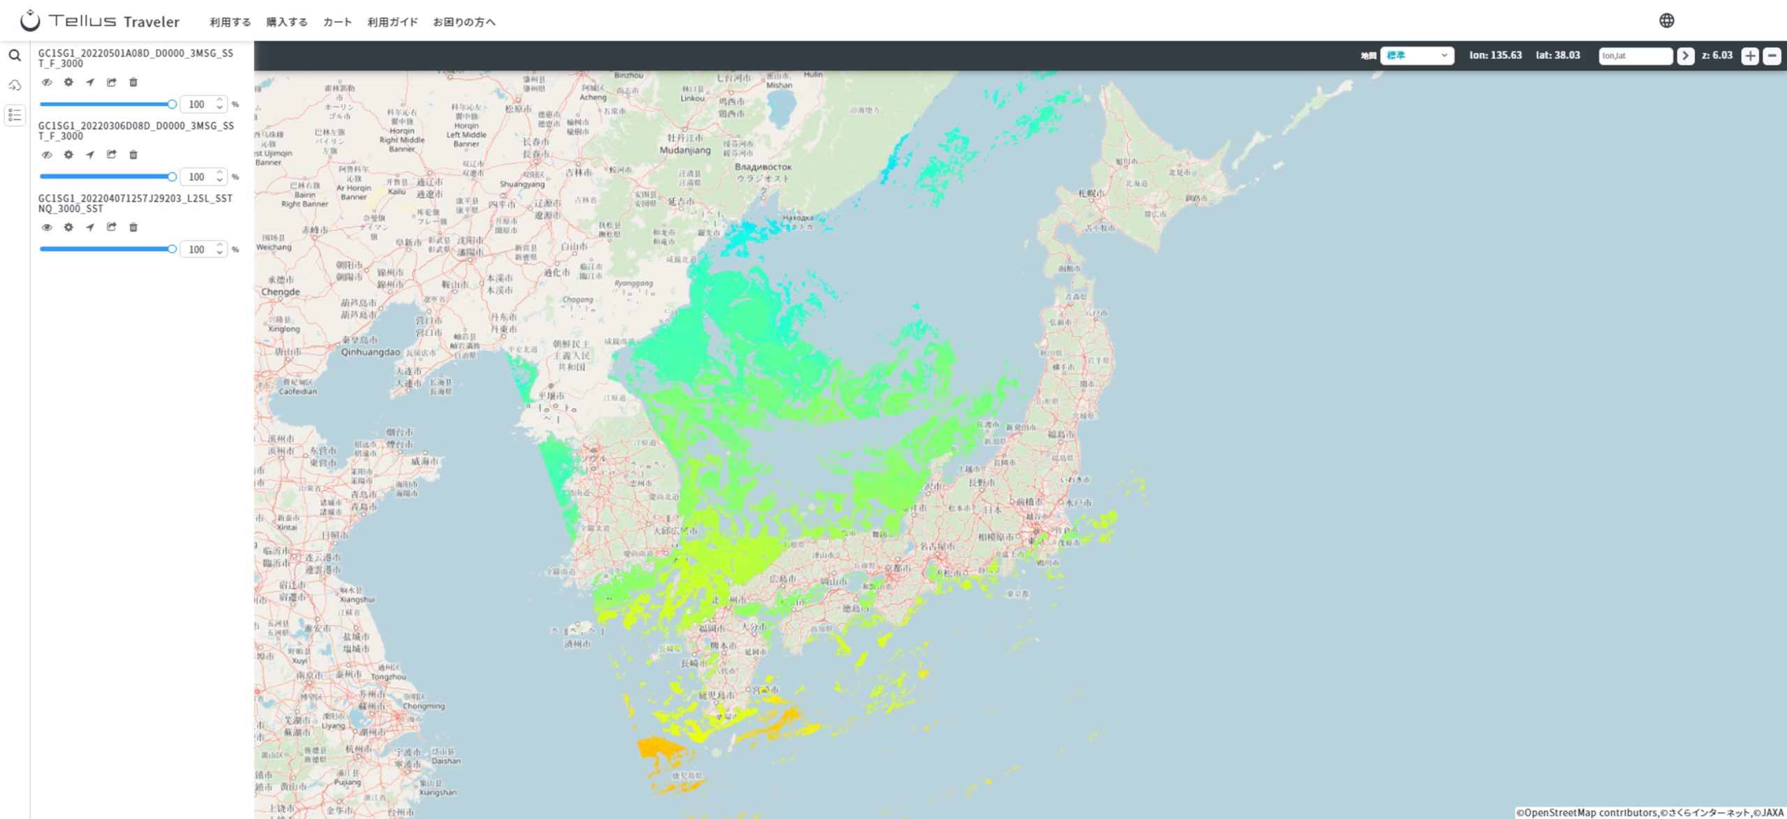Share the 20220306D08D layer
The width and height of the screenshot is (1787, 819).
pyautogui.click(x=112, y=155)
